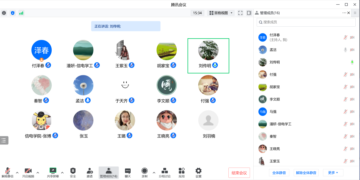Click 秦智's microphone icon in grid
Viewport: 360px width, 180px height.
pyautogui.click(x=46, y=100)
